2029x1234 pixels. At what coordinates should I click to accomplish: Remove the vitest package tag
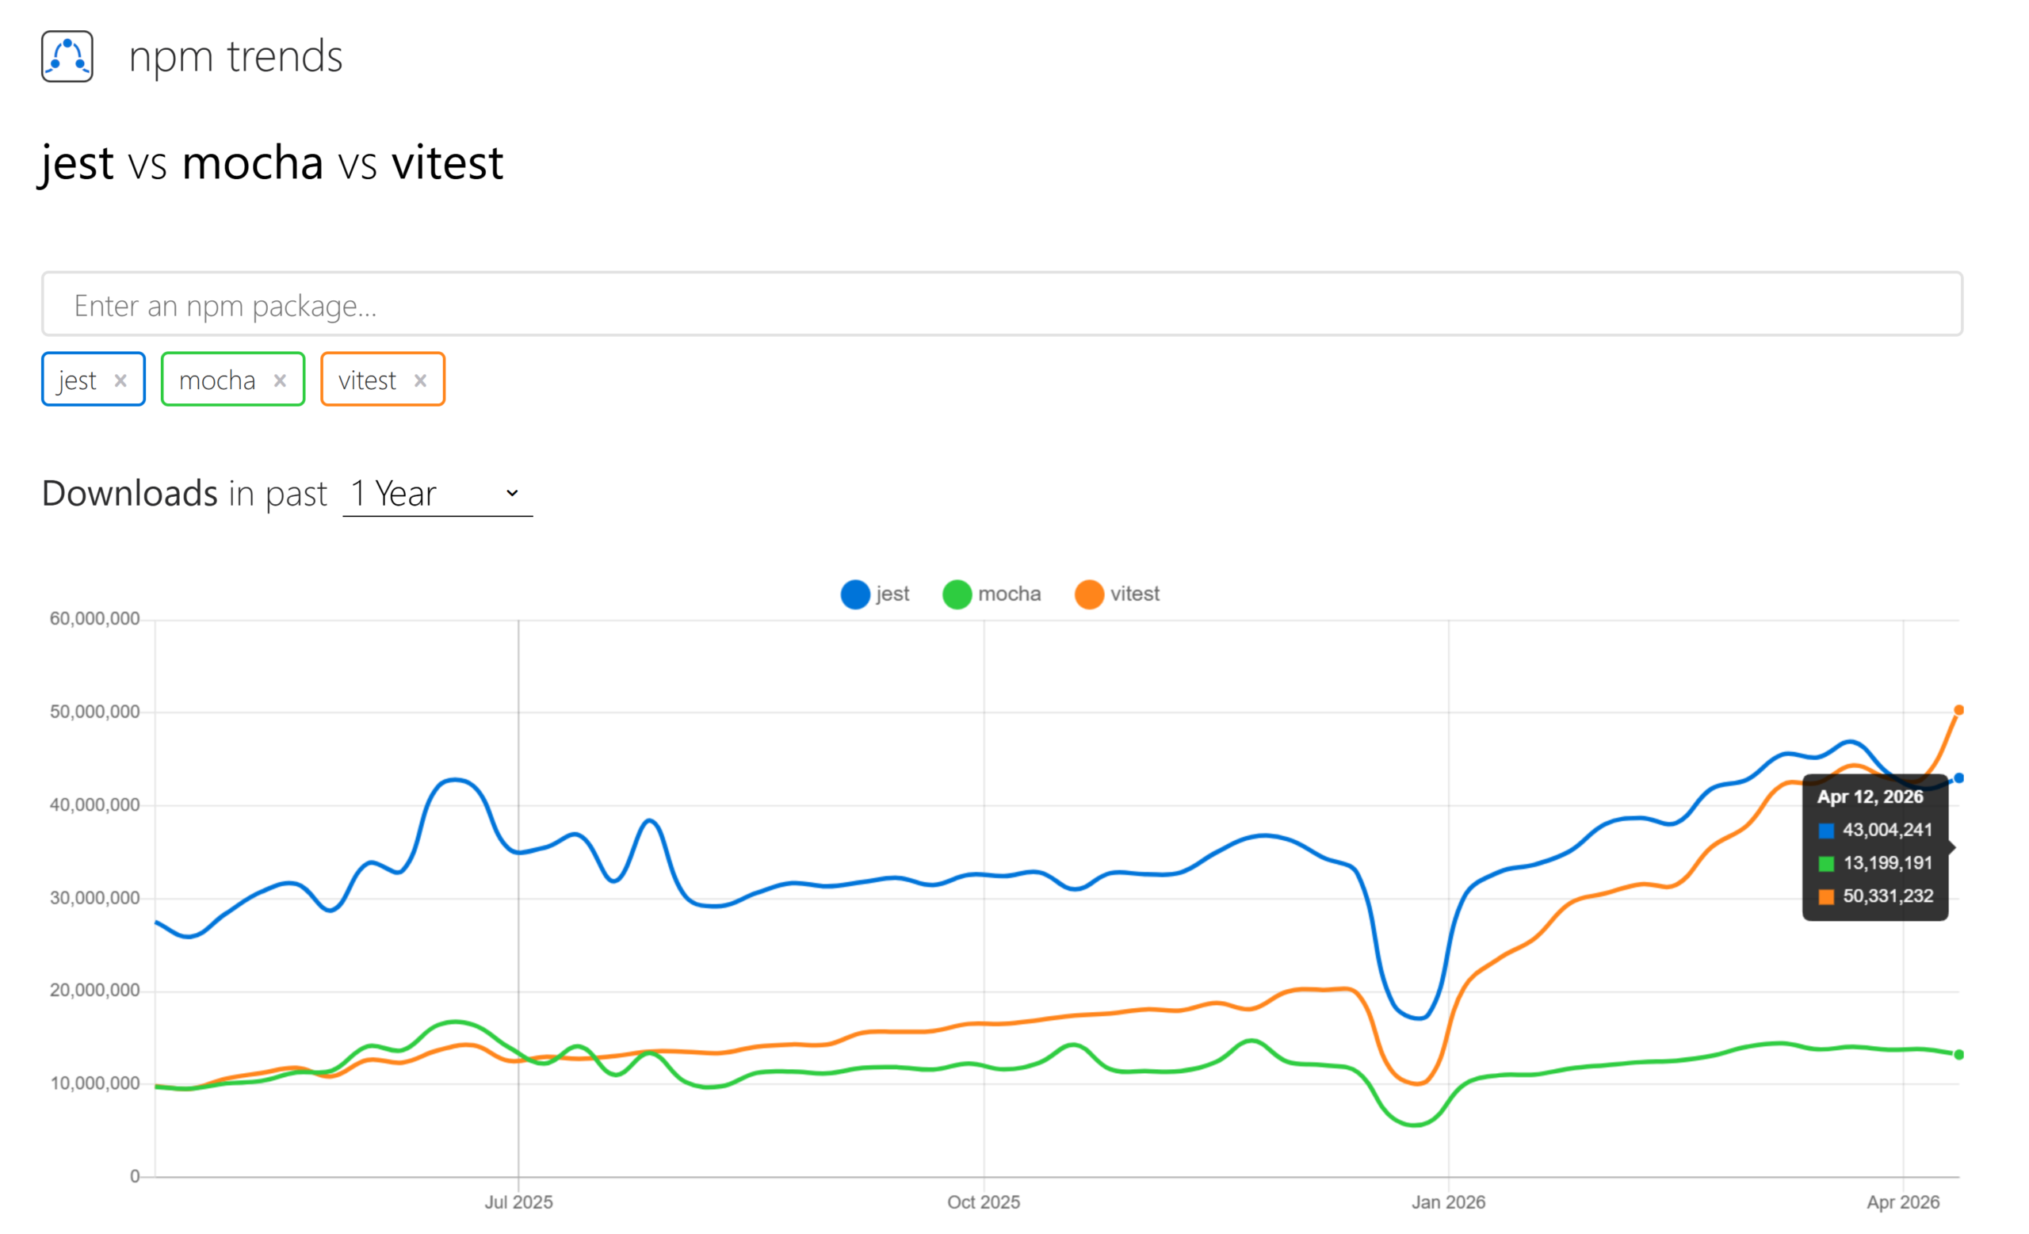coord(420,380)
